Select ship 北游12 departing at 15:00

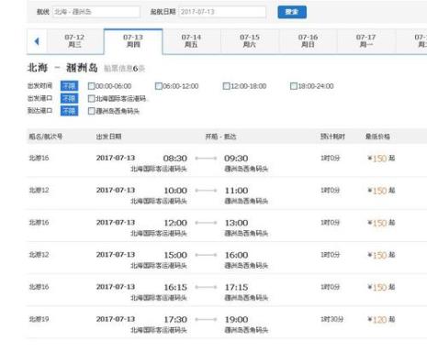coord(39,255)
